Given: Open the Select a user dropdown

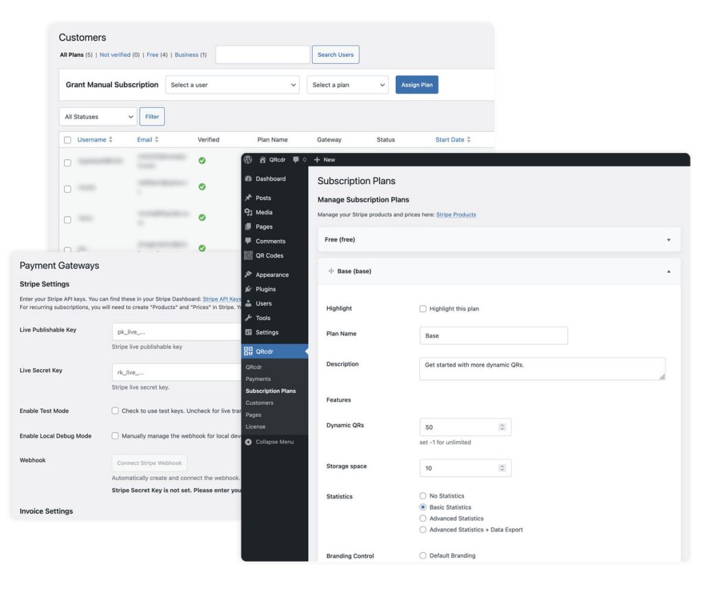Looking at the screenshot, I should coord(232,85).
